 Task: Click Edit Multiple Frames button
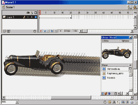(52, 31)
